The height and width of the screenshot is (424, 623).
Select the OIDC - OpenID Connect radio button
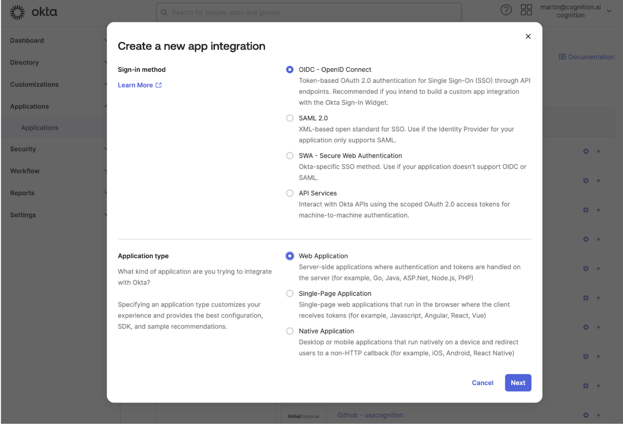click(290, 70)
